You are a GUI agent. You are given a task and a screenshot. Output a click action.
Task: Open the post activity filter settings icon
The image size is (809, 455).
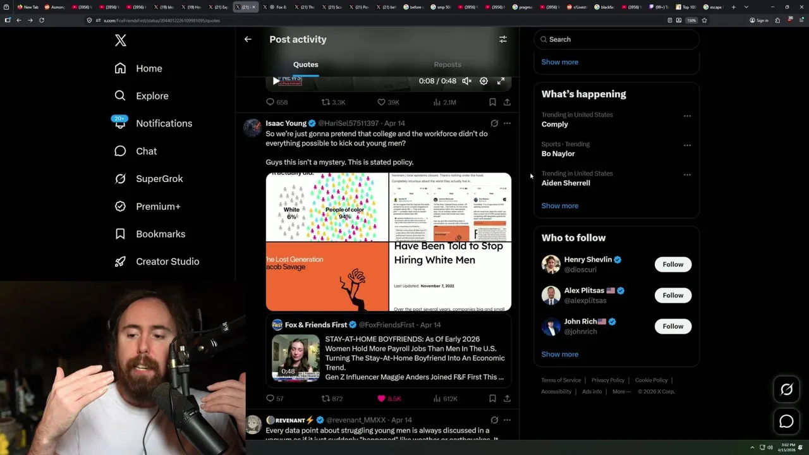pos(503,39)
